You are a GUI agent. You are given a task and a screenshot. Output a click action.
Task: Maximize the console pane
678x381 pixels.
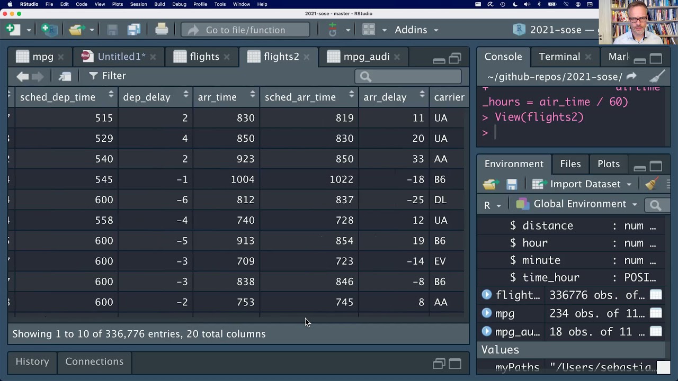pos(656,59)
